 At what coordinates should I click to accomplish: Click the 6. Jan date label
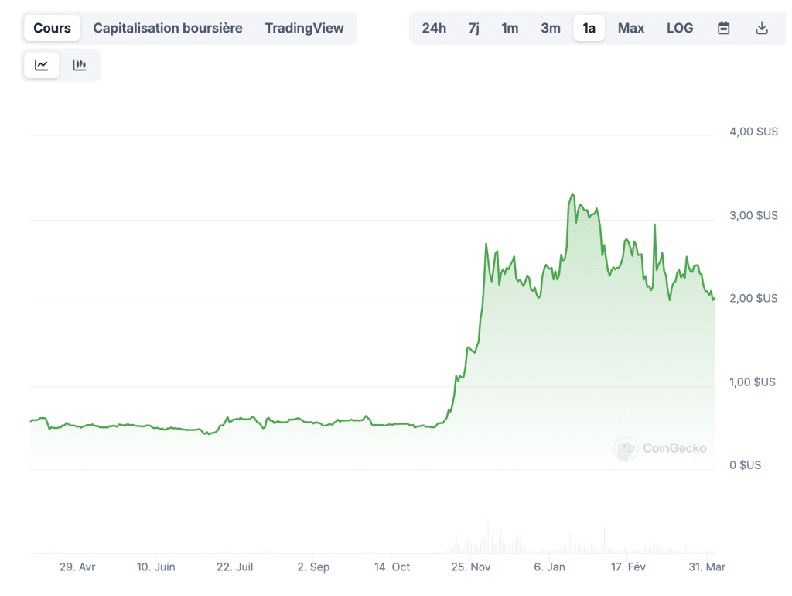pyautogui.click(x=549, y=567)
